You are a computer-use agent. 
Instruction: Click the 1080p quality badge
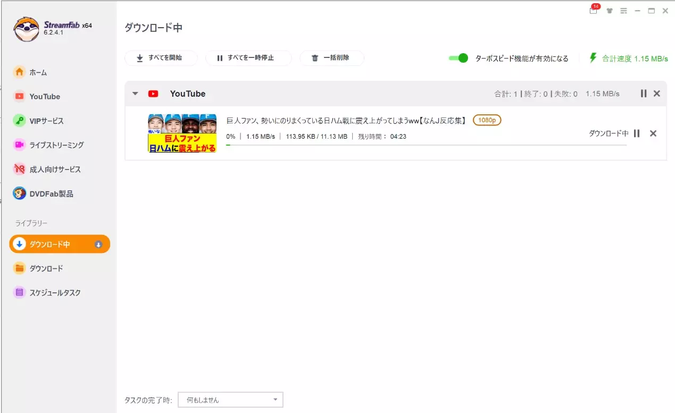(x=487, y=121)
